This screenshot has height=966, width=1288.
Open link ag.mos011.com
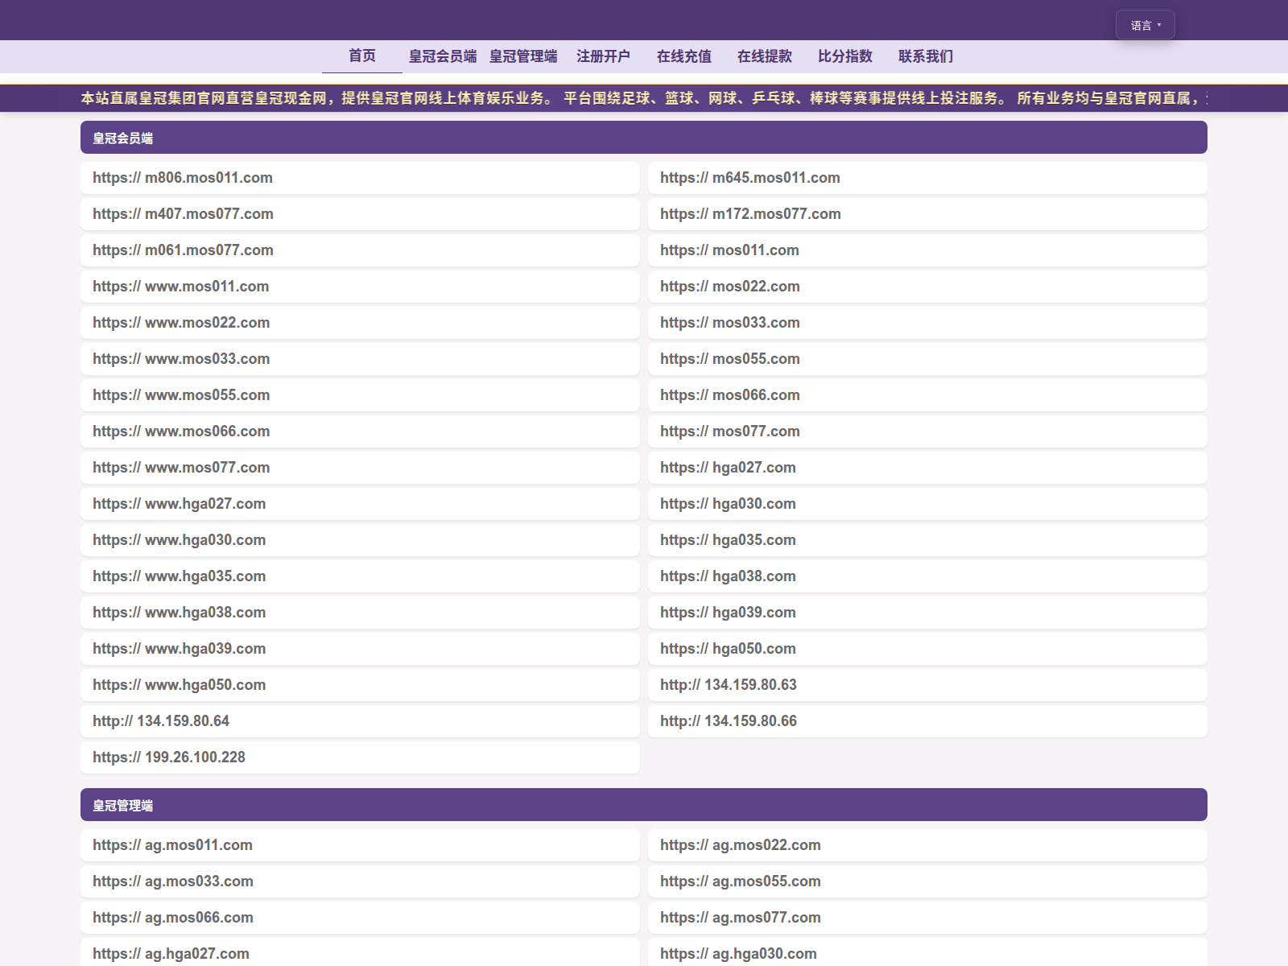[x=360, y=845]
